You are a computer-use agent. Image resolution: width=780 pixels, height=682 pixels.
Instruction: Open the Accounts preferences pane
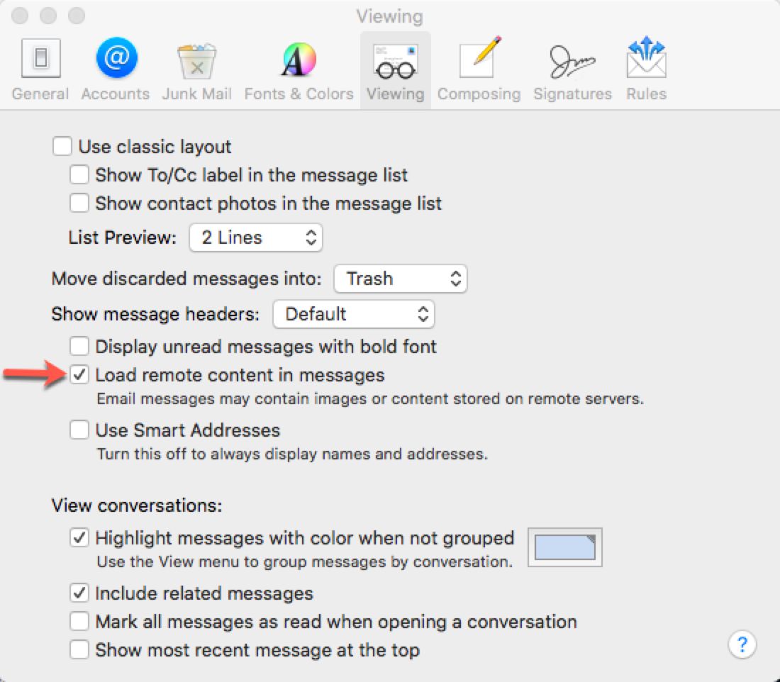click(x=116, y=60)
